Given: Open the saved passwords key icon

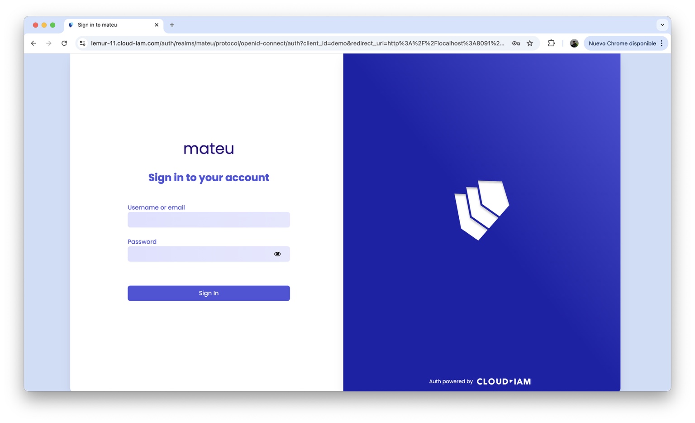Looking at the screenshot, I should coord(516,43).
